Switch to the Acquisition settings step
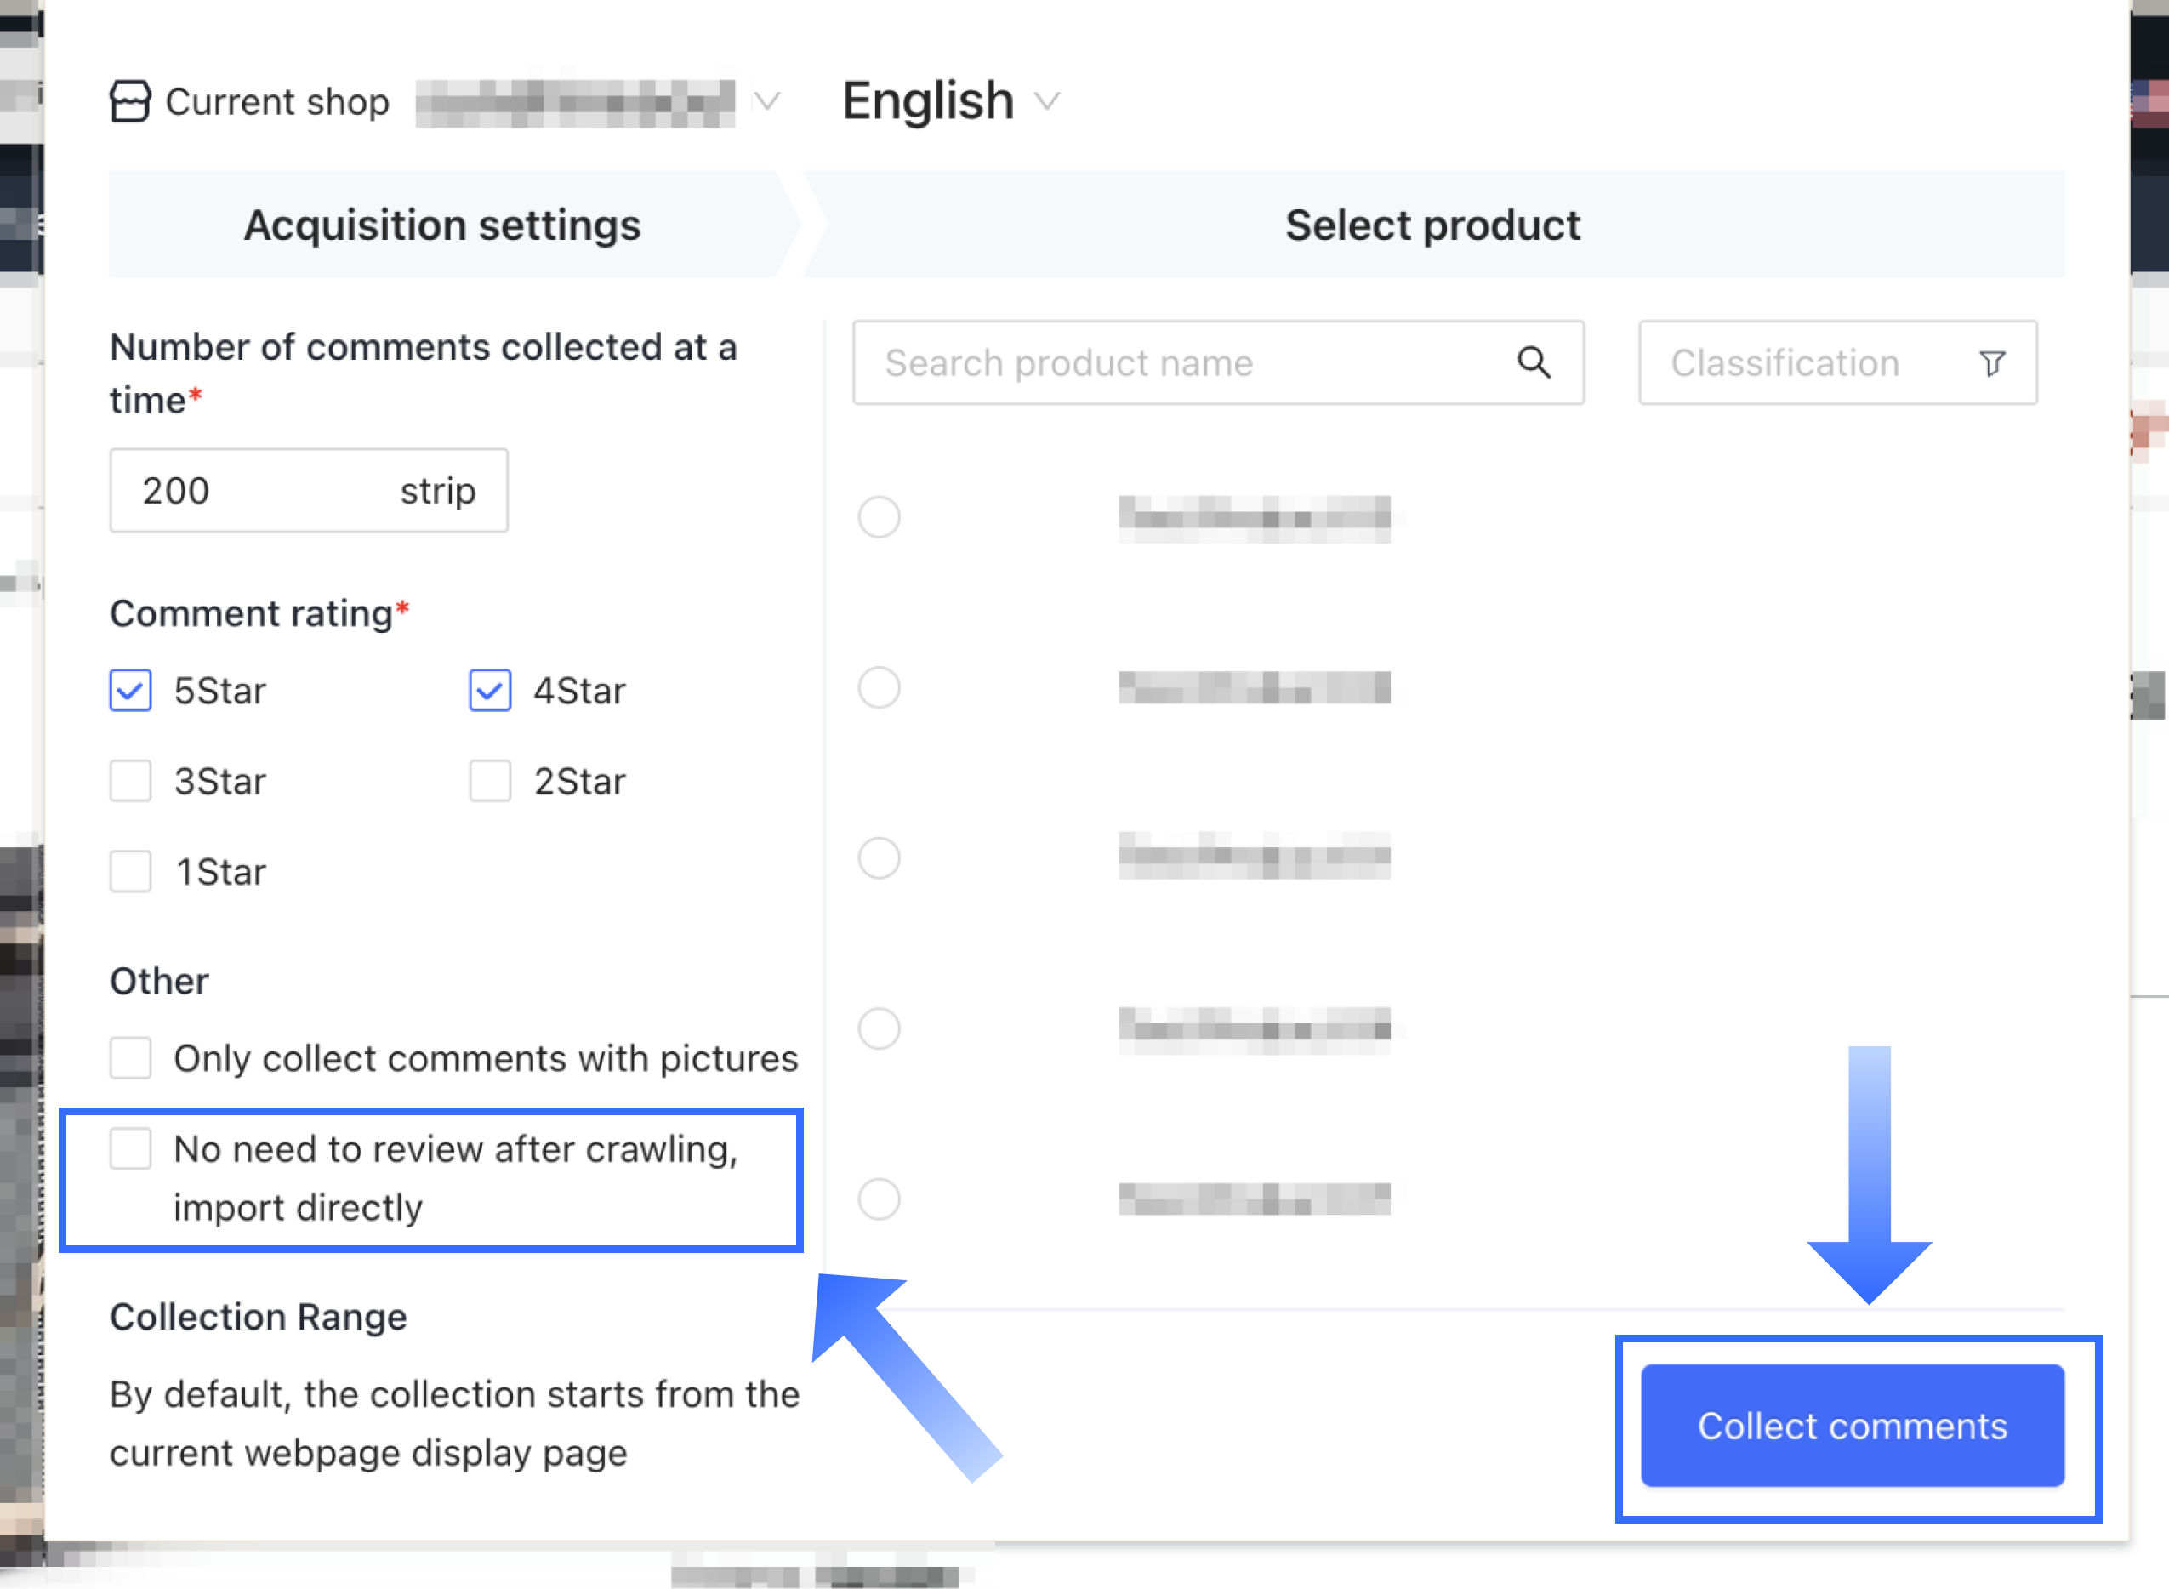Screen dimensions: 2169x1589 pyautogui.click(x=442, y=225)
